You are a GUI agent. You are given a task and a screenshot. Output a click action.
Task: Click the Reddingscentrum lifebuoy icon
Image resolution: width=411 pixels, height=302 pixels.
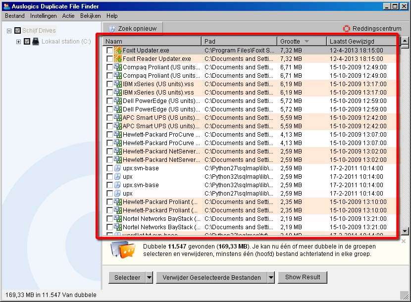(347, 28)
